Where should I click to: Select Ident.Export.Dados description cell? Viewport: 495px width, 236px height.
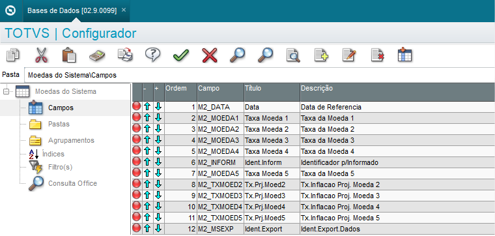[397, 229]
